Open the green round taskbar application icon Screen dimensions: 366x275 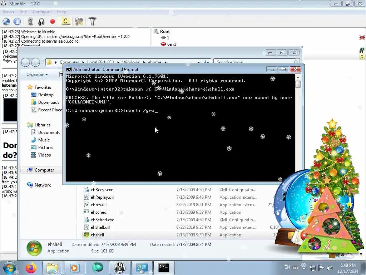[x=98, y=268]
